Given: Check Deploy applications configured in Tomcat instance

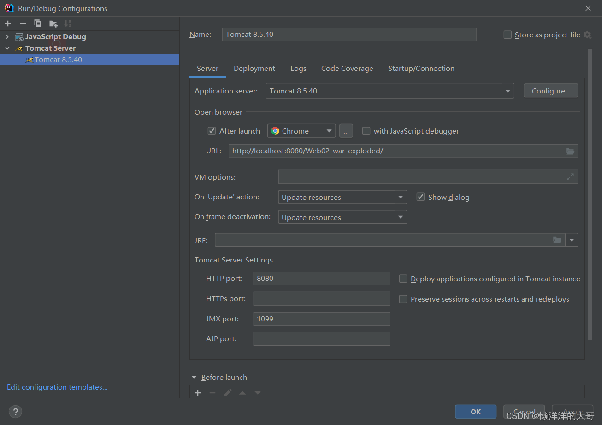Looking at the screenshot, I should tap(403, 279).
